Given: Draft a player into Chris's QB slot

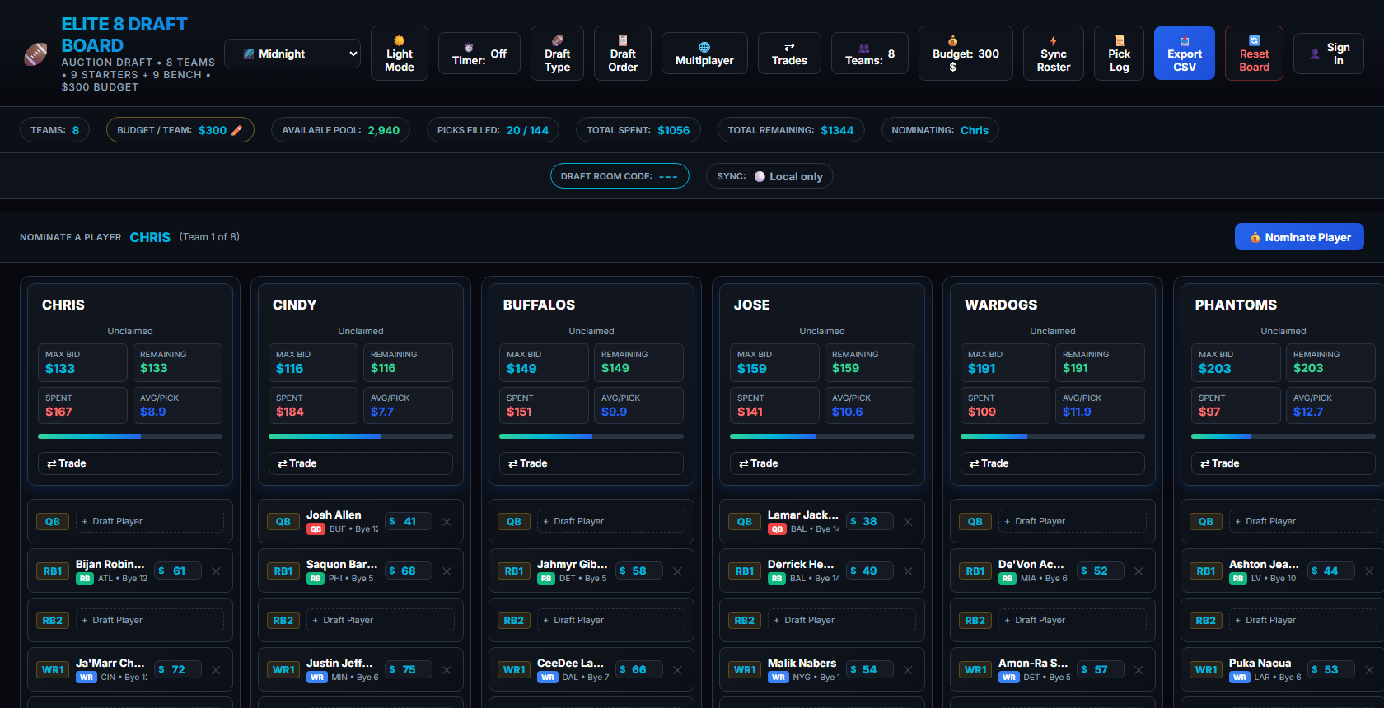Looking at the screenshot, I should [150, 522].
